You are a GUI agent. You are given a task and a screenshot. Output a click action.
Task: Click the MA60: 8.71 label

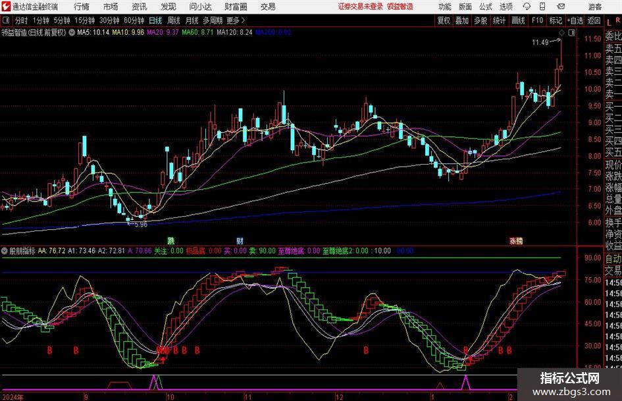point(198,32)
